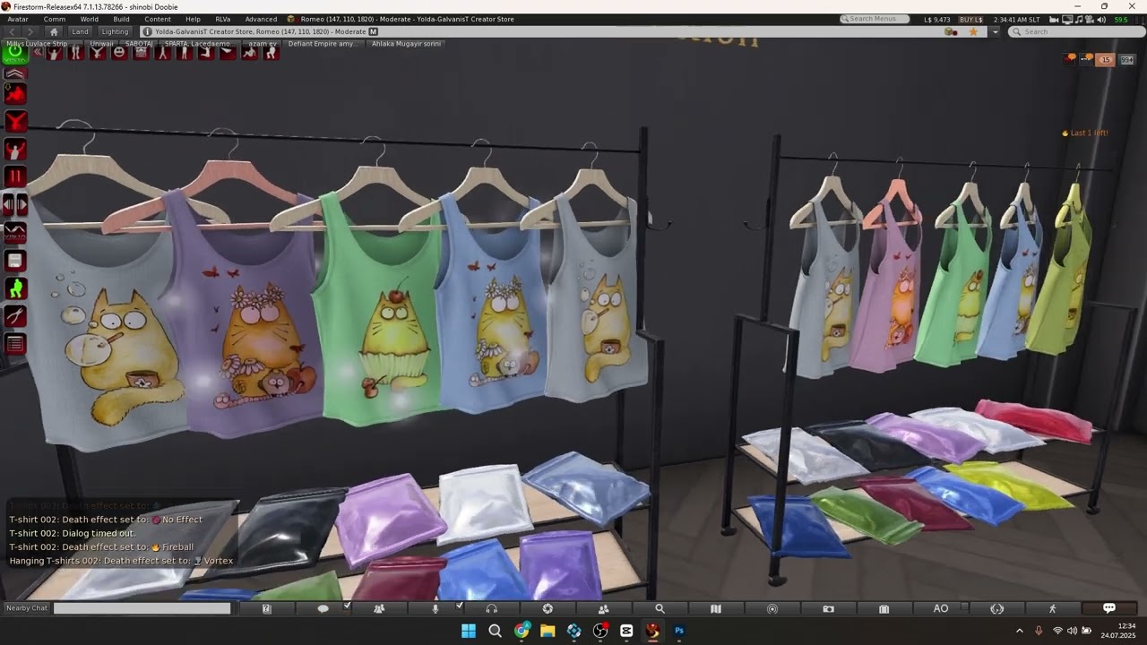
Task: Click the list HUD icon in left sidebar
Action: 15,344
